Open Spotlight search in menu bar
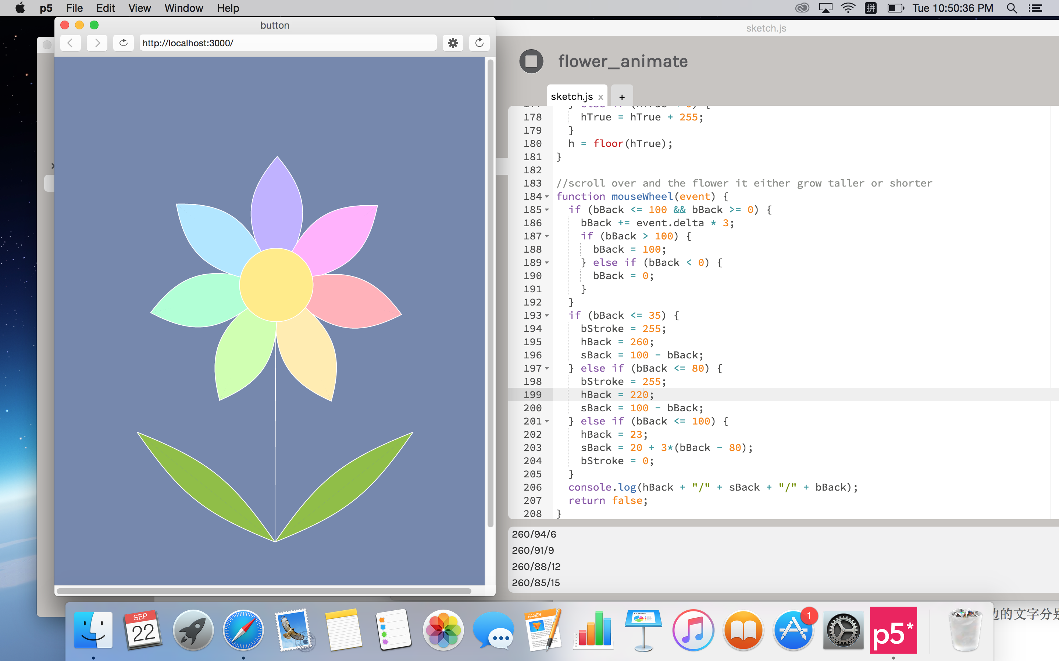The width and height of the screenshot is (1059, 661). pos(1012,8)
